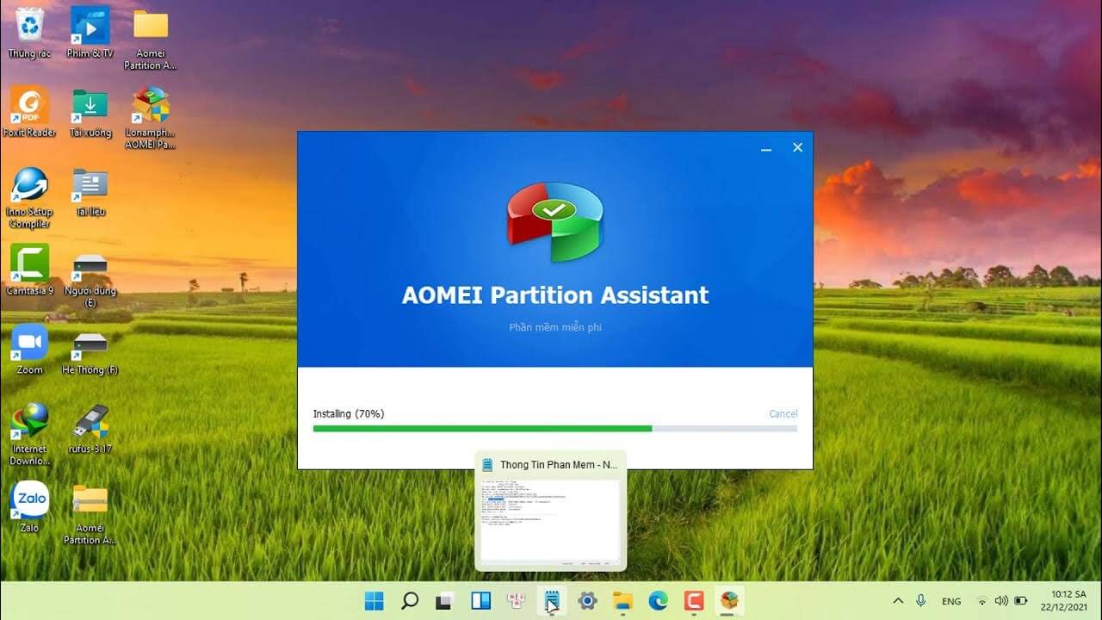Click the installation progress bar
The image size is (1102, 620).
555,428
